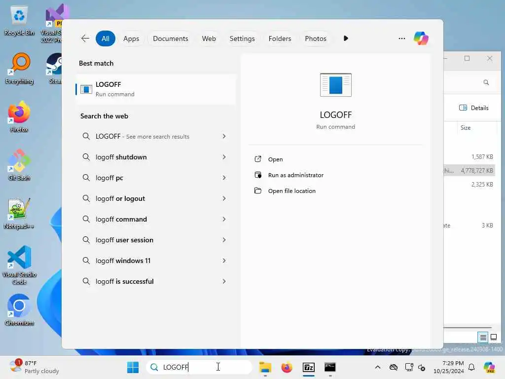Click the taskbar search magnifier icon
This screenshot has height=379, width=505.
[154, 367]
